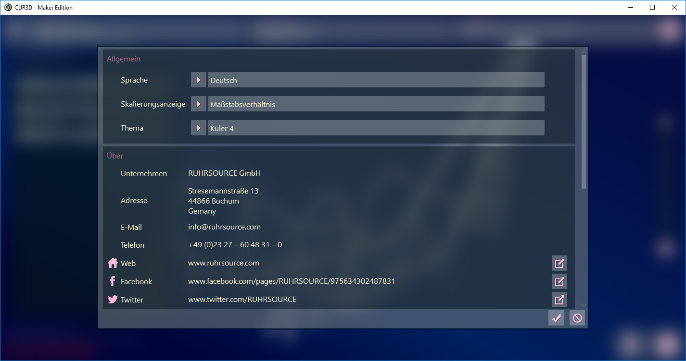Screen dimensions: 686x361
Task: Open the Maßstabsverhältnis scale display field
Action: (x=376, y=104)
